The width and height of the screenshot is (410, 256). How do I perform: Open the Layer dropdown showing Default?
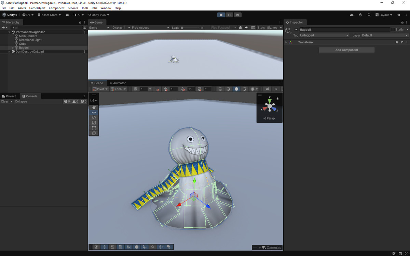(x=385, y=35)
